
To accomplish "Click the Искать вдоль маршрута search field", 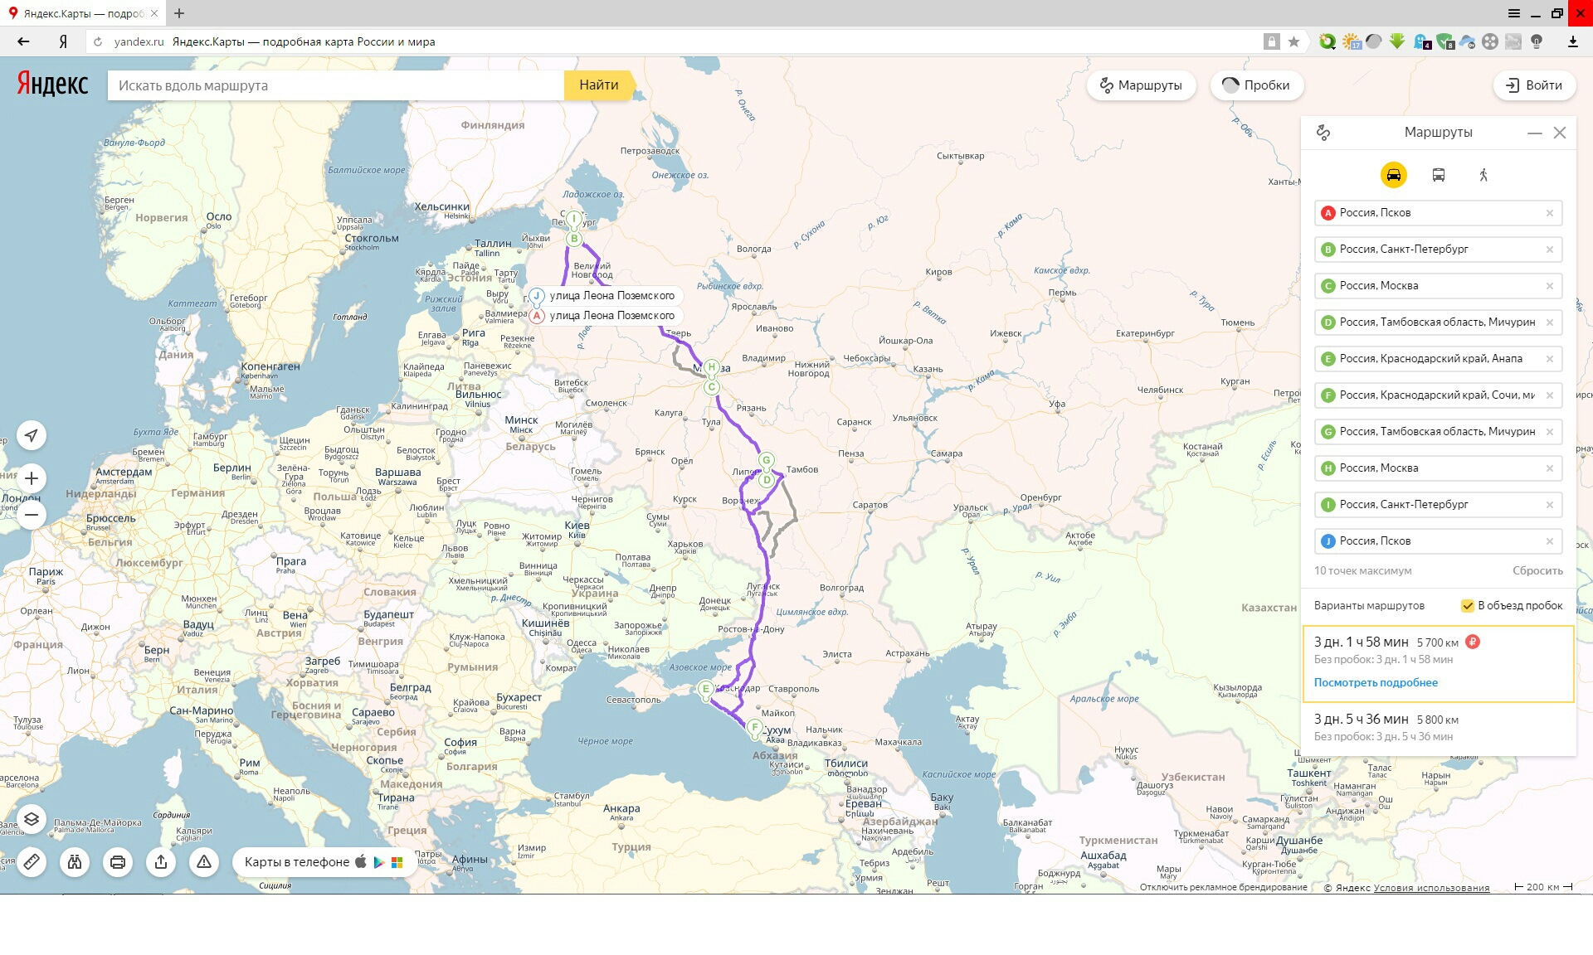I will point(335,85).
